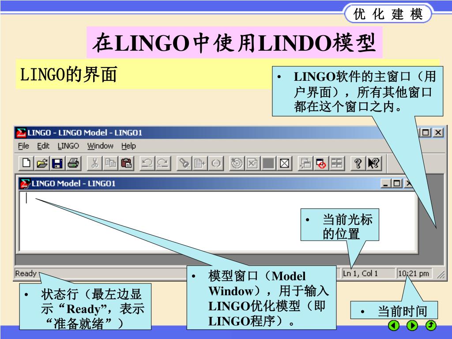The width and height of the screenshot is (452, 339).
Task: Minimize the LINGO Model - LINGO1 child window
Action: click(386, 183)
